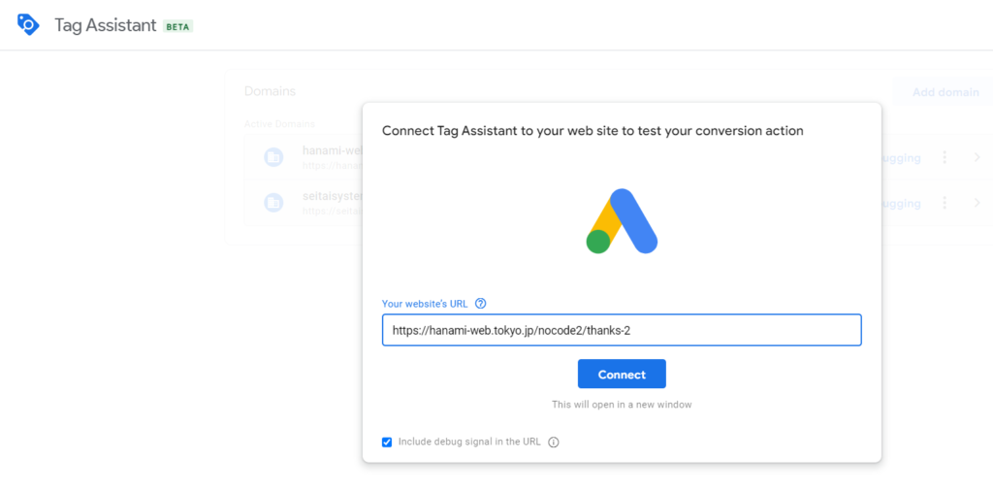The image size is (993, 491).
Task: Click the Add domain button
Action: (945, 92)
